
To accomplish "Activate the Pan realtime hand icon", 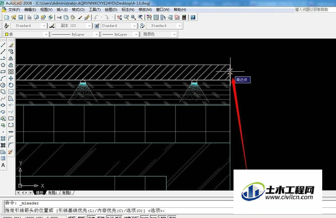I will [x=119, y=17].
